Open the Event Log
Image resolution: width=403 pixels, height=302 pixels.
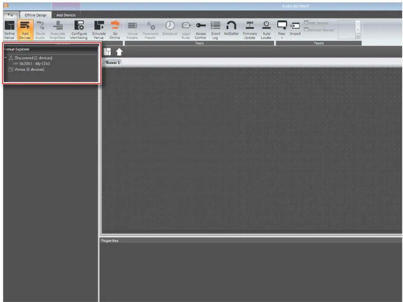pyautogui.click(x=215, y=30)
